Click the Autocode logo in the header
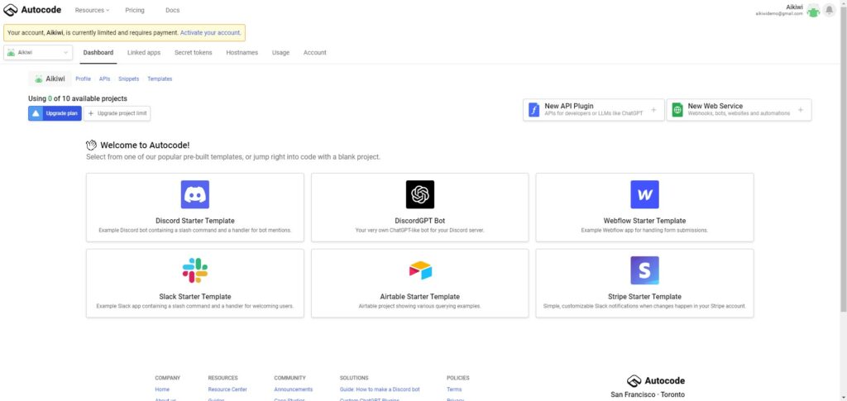 32,10
